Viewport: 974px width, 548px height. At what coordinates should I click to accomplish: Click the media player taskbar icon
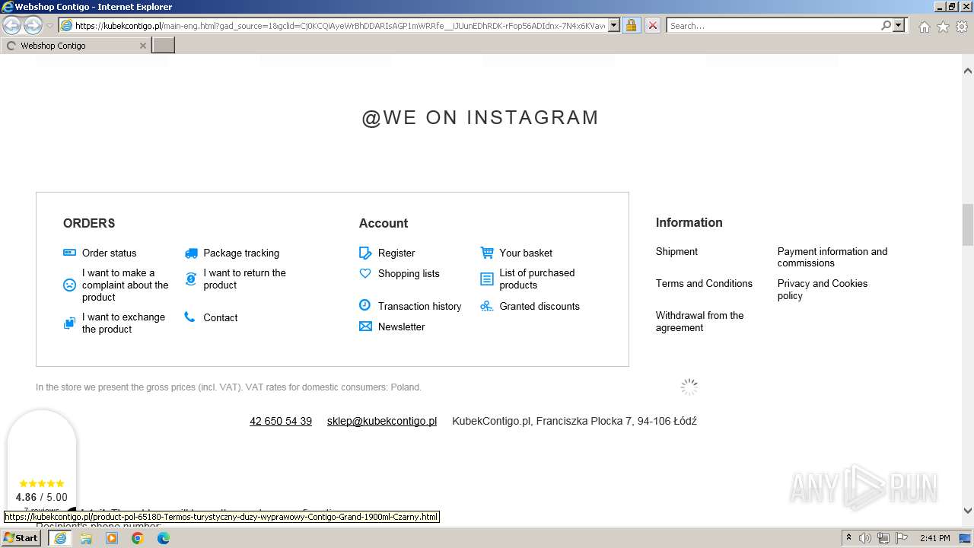[112, 538]
